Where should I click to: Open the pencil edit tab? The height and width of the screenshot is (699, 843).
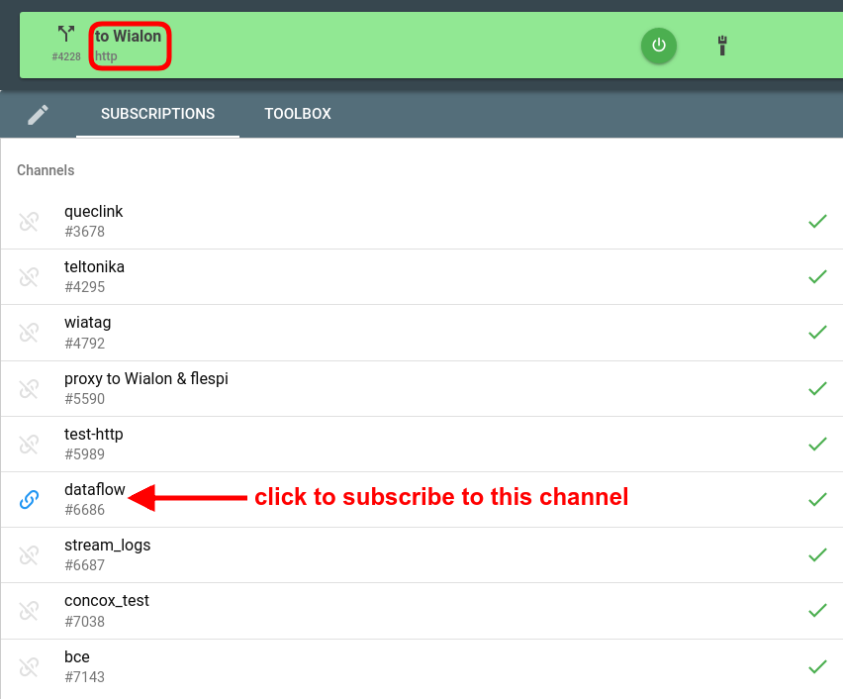pyautogui.click(x=38, y=114)
